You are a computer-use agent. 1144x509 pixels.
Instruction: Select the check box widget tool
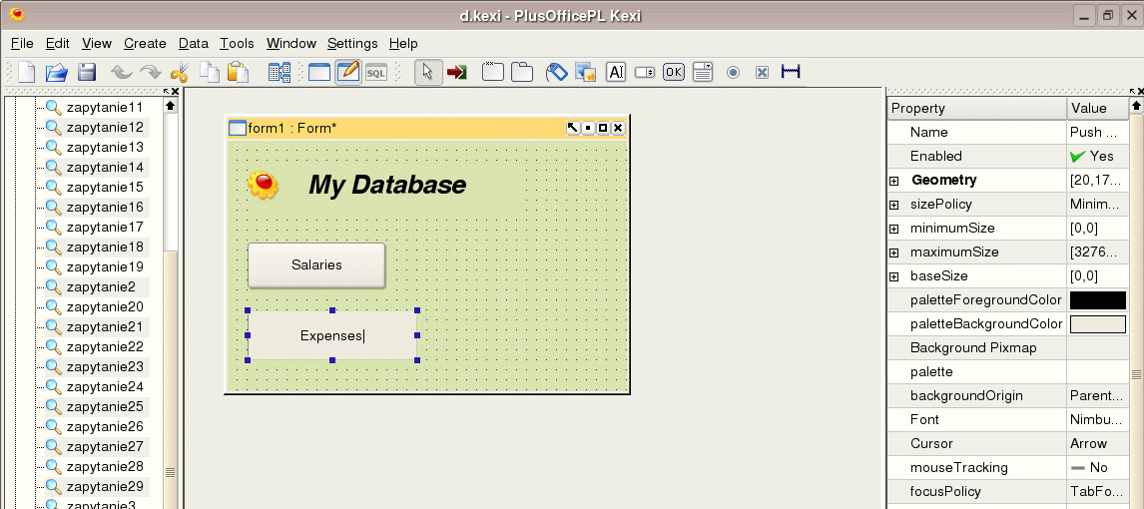coord(762,72)
